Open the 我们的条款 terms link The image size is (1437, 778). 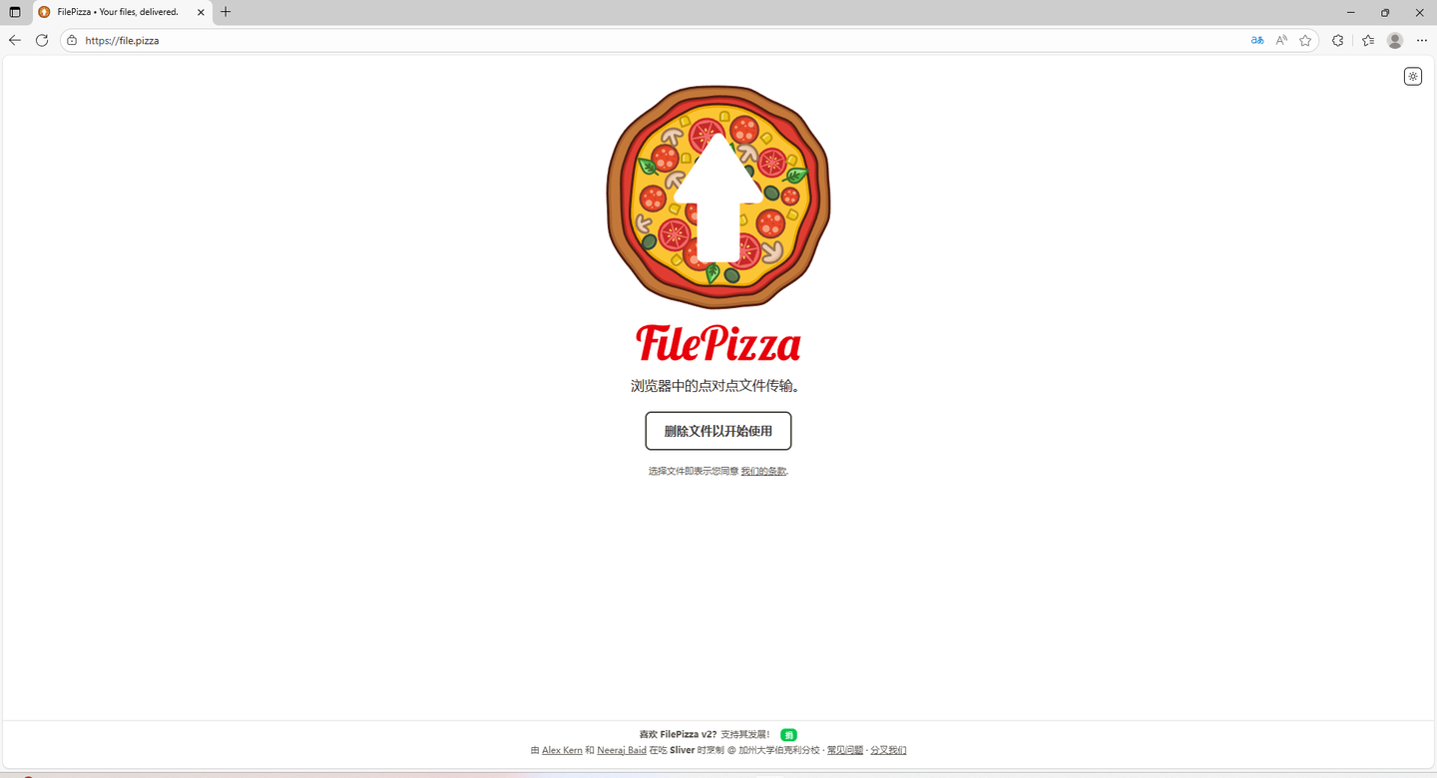[x=763, y=471]
